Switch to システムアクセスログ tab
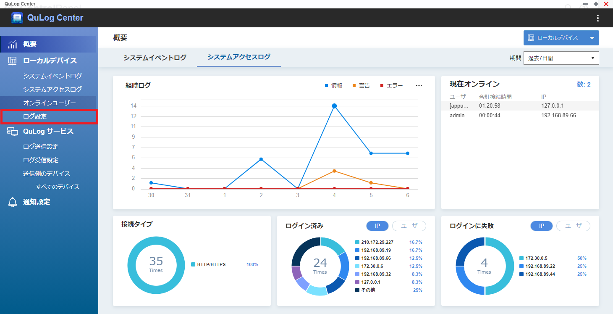Image resolution: width=613 pixels, height=314 pixels. click(239, 58)
